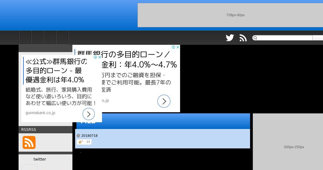Open the ≪公式≫群馬銀行の多目的ローン ad headline
The image size is (323, 170).
tap(56, 71)
